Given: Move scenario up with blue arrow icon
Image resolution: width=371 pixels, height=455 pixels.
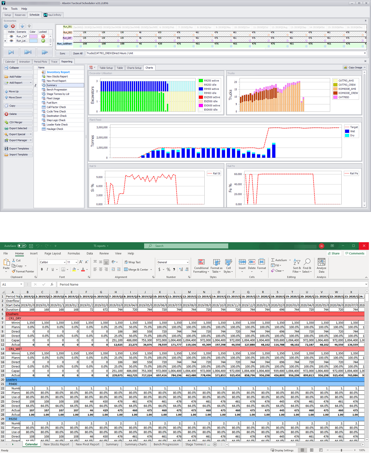Looking at the screenshot, I should click(22, 26).
